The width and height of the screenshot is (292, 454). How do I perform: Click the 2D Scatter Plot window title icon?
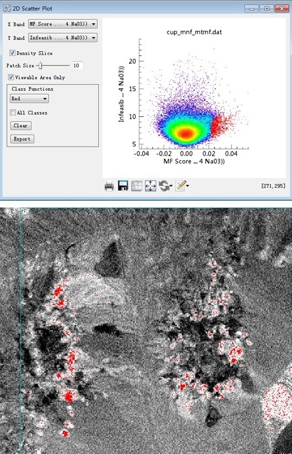tap(6, 9)
